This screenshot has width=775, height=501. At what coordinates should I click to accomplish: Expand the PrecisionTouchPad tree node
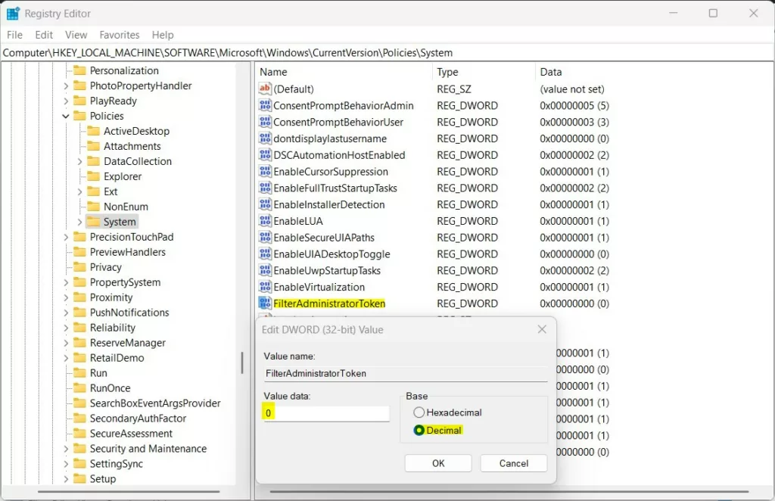66,237
